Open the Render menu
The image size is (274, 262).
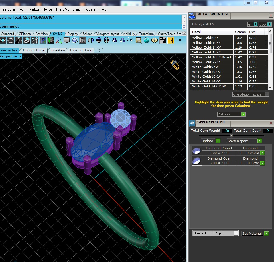click(x=48, y=9)
